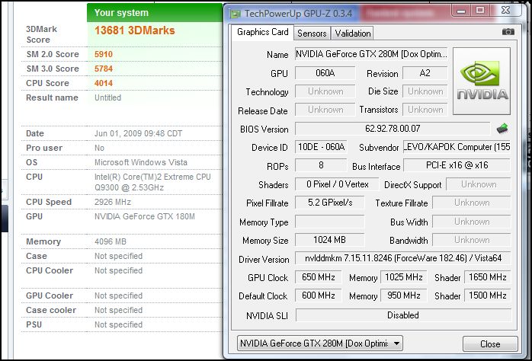Click the Release Date field Unknown
The width and height of the screenshot is (532, 361).
pyautogui.click(x=325, y=110)
